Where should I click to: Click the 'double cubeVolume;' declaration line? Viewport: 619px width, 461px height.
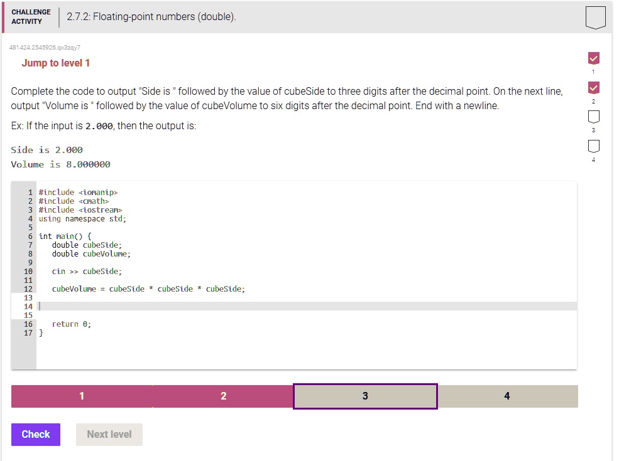91,254
